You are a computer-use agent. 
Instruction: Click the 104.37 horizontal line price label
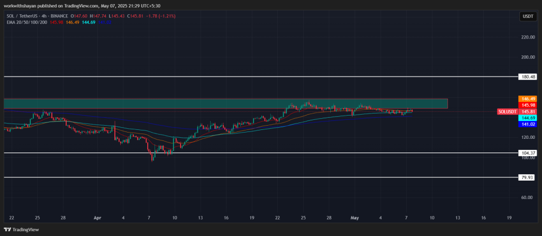click(x=529, y=153)
